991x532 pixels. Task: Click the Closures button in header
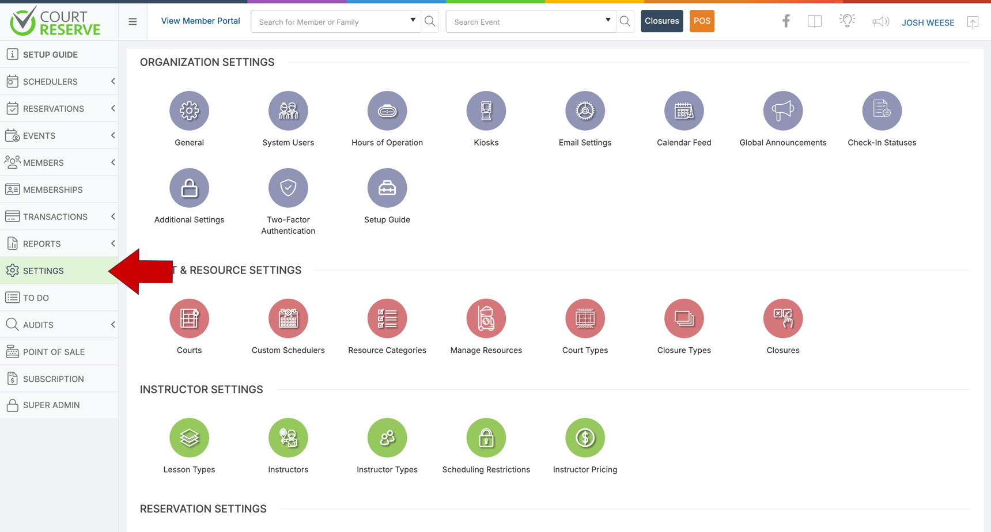pyautogui.click(x=661, y=21)
